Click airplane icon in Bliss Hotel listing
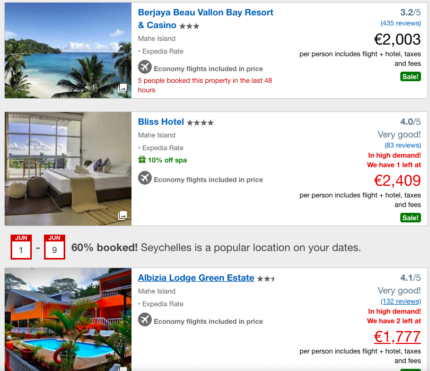 click(145, 178)
